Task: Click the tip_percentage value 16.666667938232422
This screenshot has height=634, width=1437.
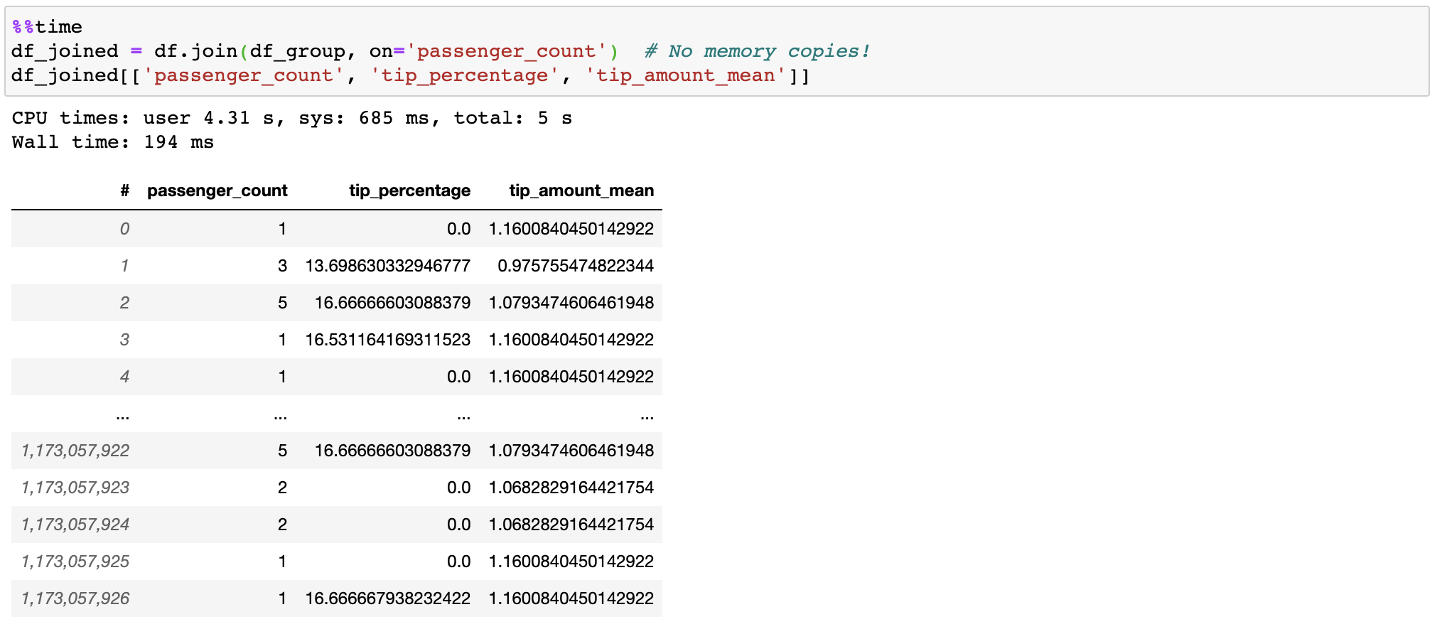Action: pyautogui.click(x=387, y=598)
